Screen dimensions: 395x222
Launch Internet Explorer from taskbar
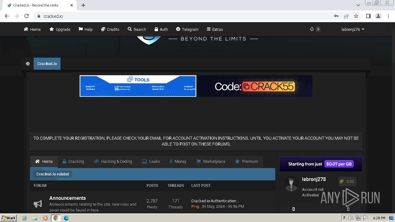click(x=25, y=218)
